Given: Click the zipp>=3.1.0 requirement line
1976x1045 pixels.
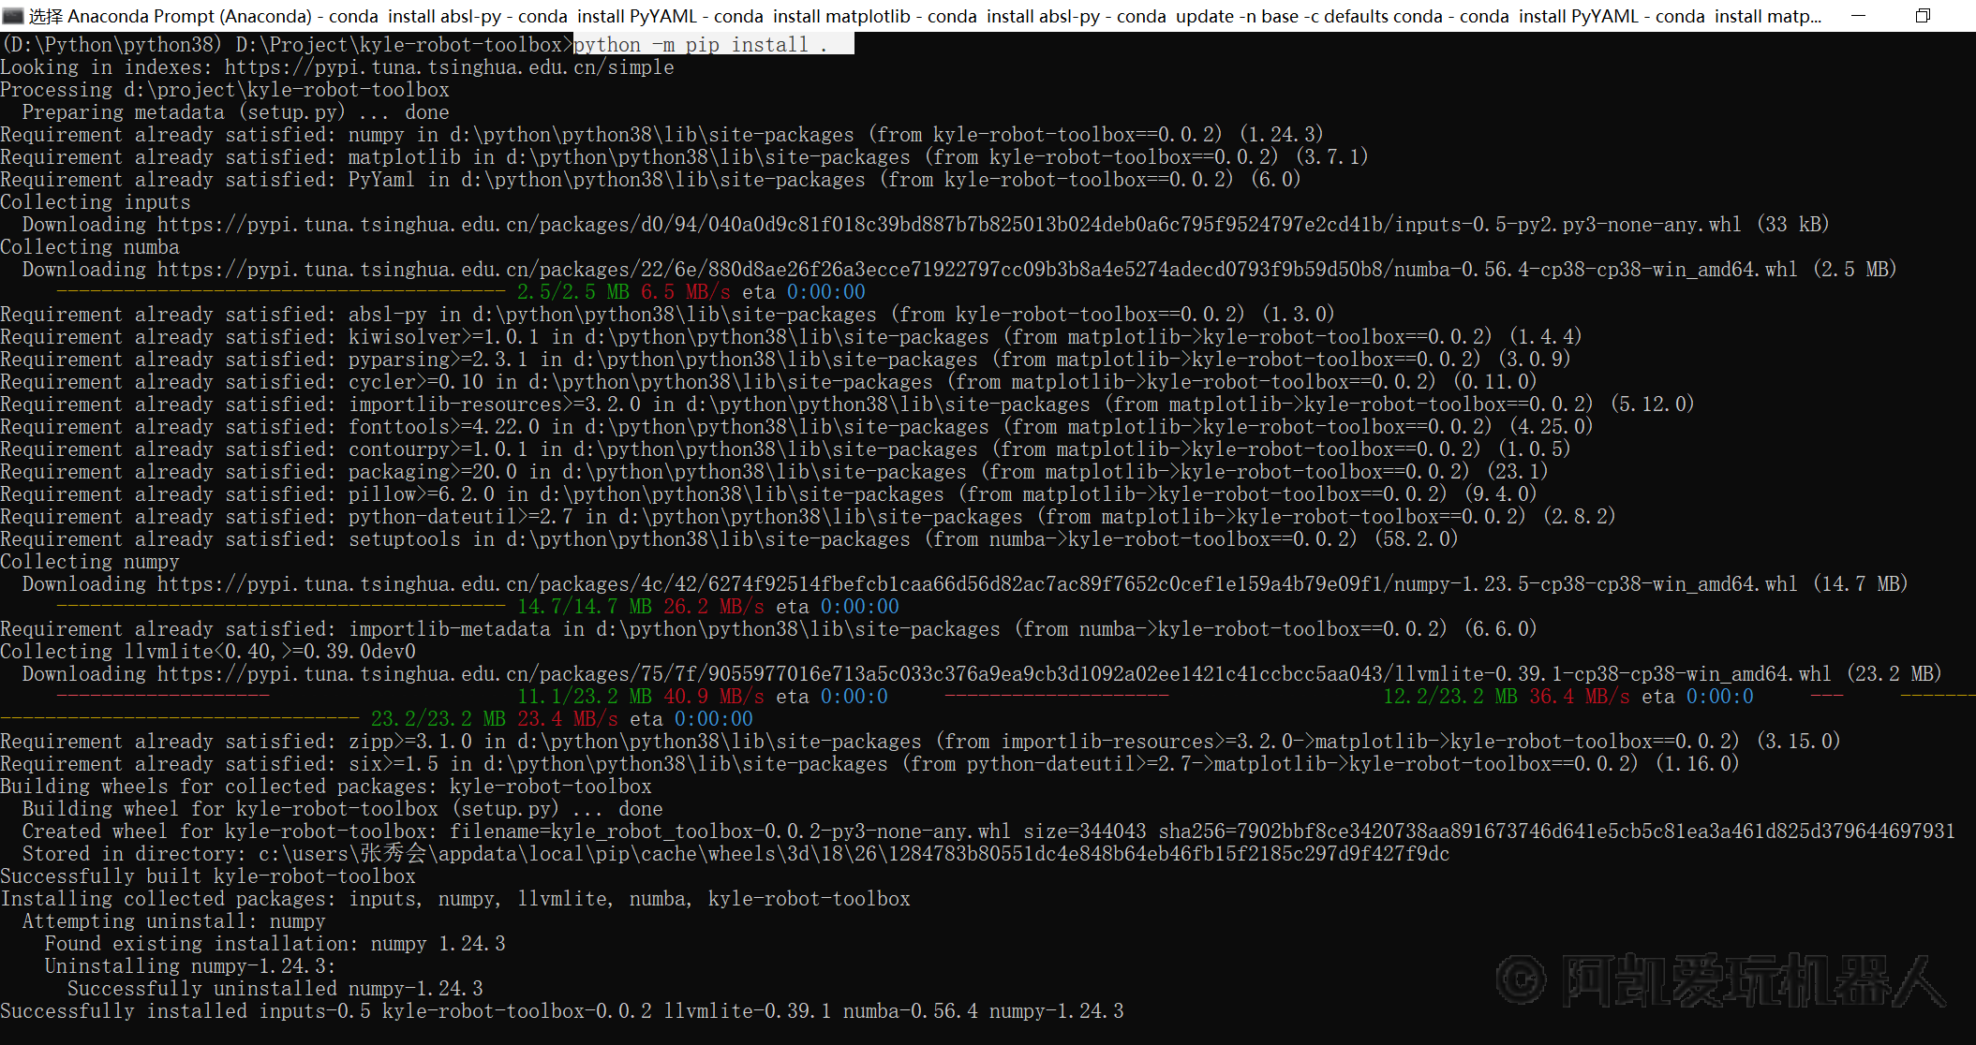Looking at the screenshot, I should point(920,742).
